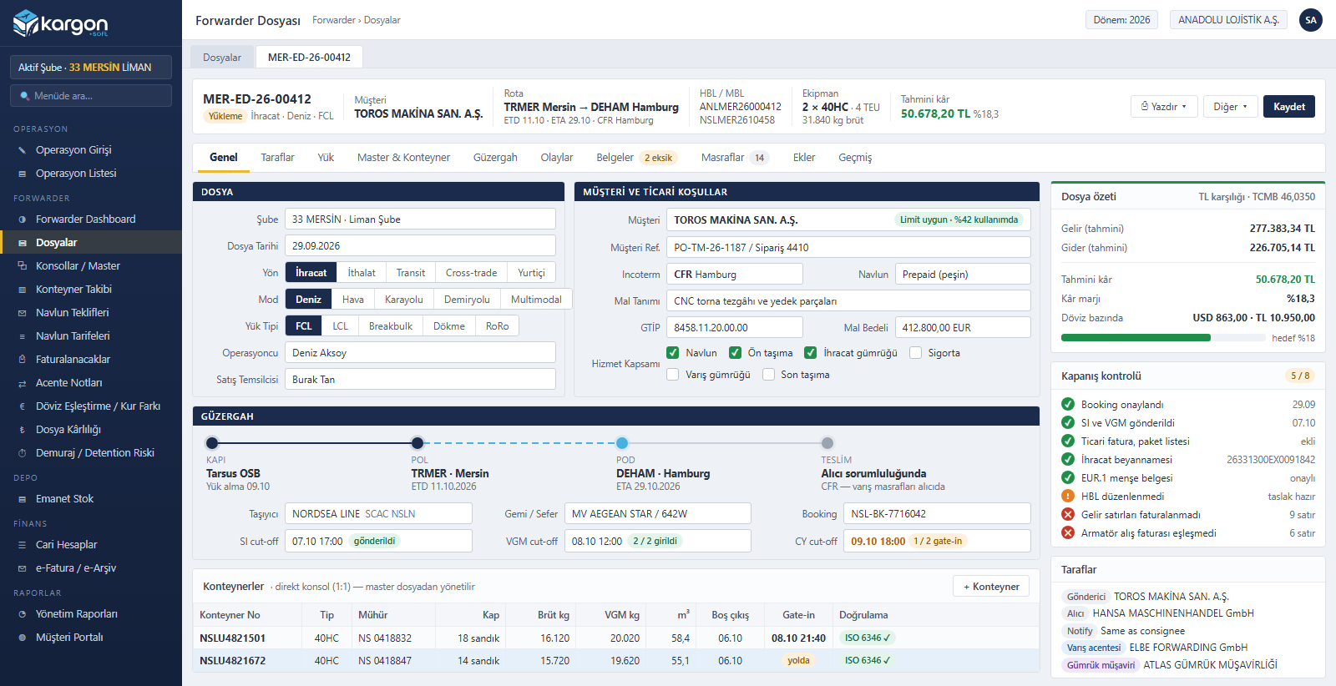Expand the Diğer dropdown menu
The image size is (1336, 686).
click(x=1230, y=107)
